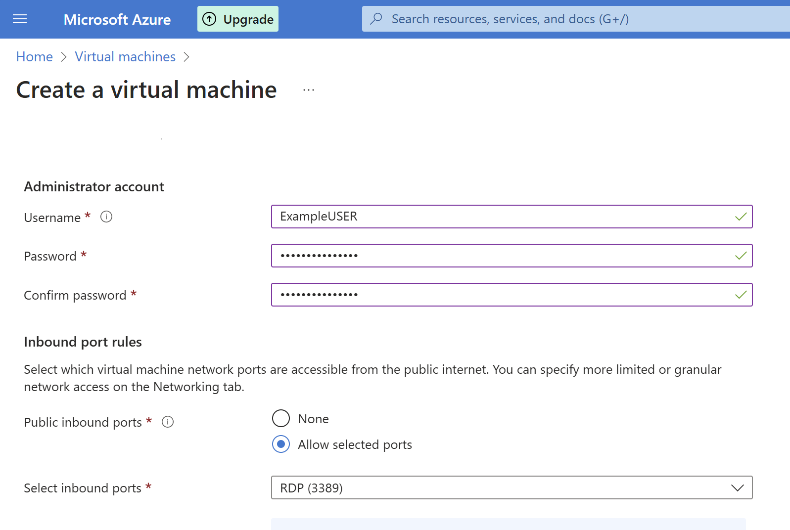Click the Username text field
Viewport: 790px width, 530px height.
tap(495, 217)
